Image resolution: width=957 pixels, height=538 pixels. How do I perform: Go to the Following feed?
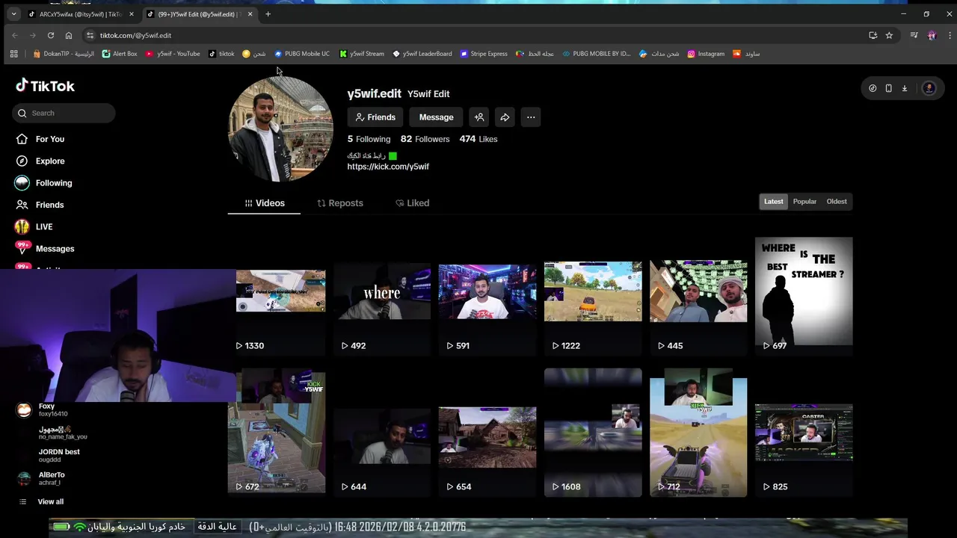(53, 183)
